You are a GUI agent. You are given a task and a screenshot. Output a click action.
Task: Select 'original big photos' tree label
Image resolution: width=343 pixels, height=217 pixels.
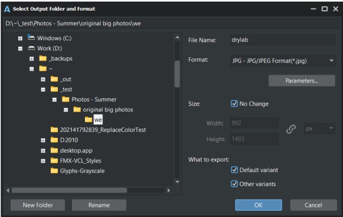108,109
